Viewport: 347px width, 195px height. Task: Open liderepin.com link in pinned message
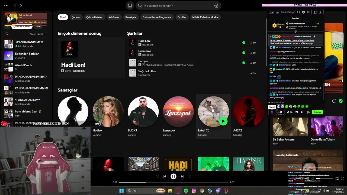tap(292, 41)
